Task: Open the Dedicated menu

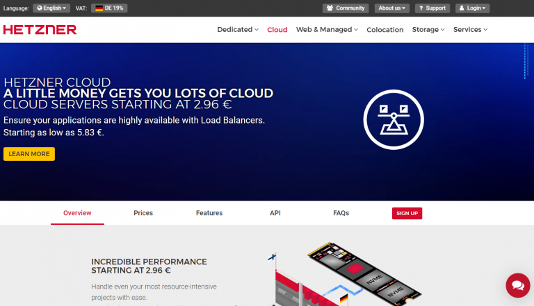Action: (x=237, y=30)
